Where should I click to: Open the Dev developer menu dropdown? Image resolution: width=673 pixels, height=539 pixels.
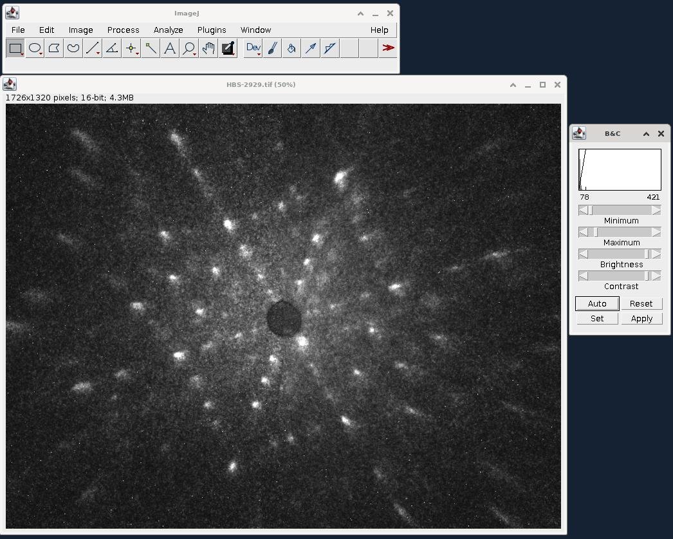click(253, 48)
